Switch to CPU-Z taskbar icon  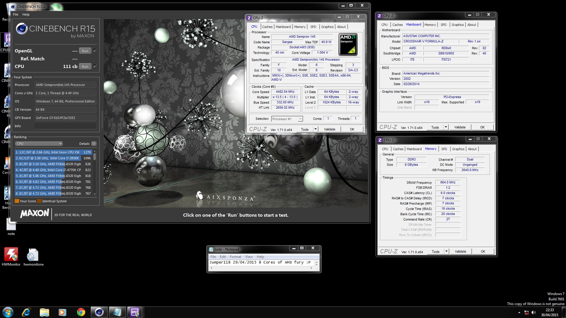click(x=135, y=312)
